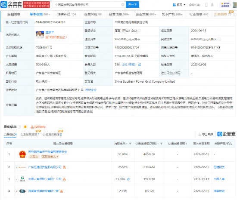The height and width of the screenshot is (200, 237).
Task: Open the 历史股东信息 tab
Action: point(30,134)
